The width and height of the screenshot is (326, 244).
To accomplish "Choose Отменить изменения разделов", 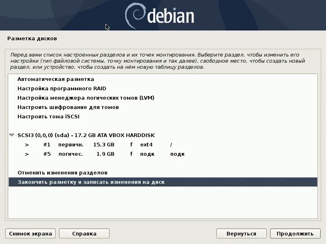I will (x=163, y=172).
